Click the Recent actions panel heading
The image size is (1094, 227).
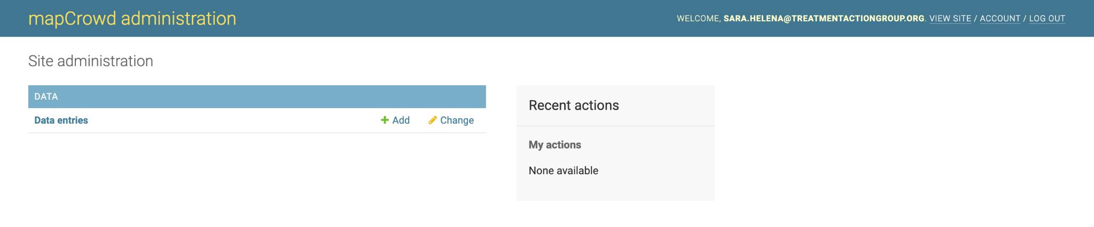coord(574,105)
